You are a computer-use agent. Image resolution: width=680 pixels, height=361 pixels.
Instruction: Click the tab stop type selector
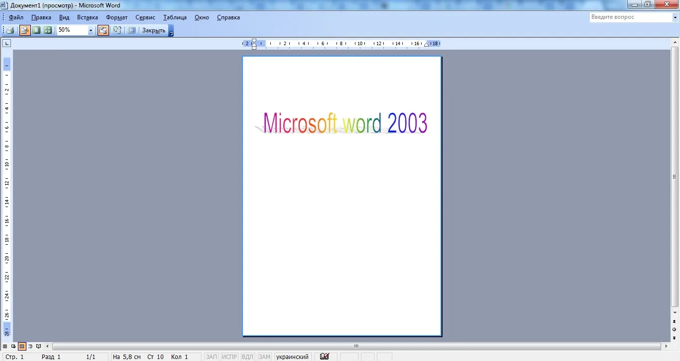(x=6, y=44)
